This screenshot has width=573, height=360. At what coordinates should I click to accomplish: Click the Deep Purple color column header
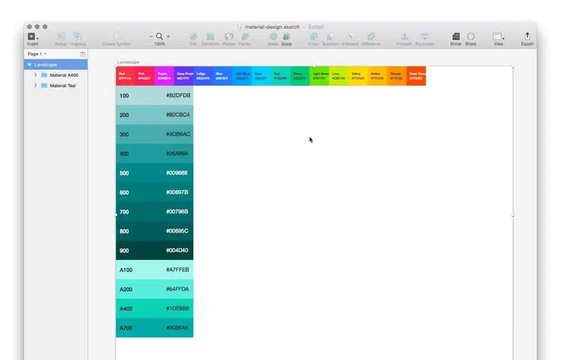pos(186,74)
